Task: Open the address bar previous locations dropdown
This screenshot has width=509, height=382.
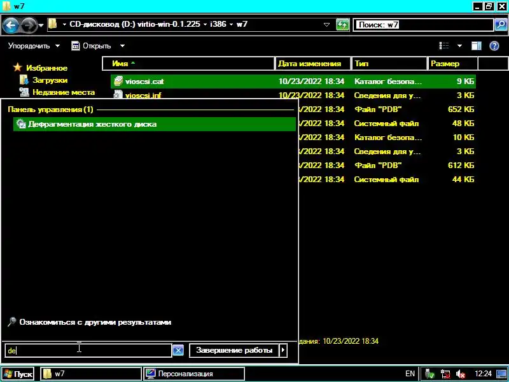Action: click(327, 25)
